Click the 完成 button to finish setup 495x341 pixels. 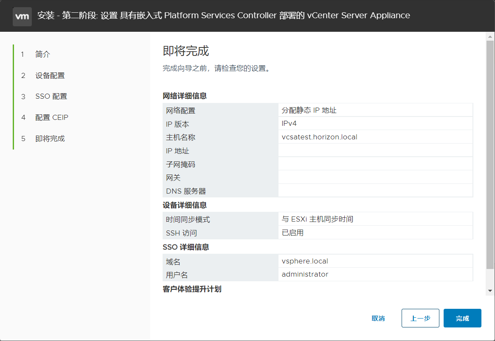462,318
